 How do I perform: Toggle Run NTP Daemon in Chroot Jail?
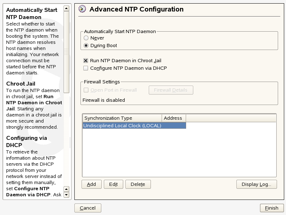pos(86,61)
